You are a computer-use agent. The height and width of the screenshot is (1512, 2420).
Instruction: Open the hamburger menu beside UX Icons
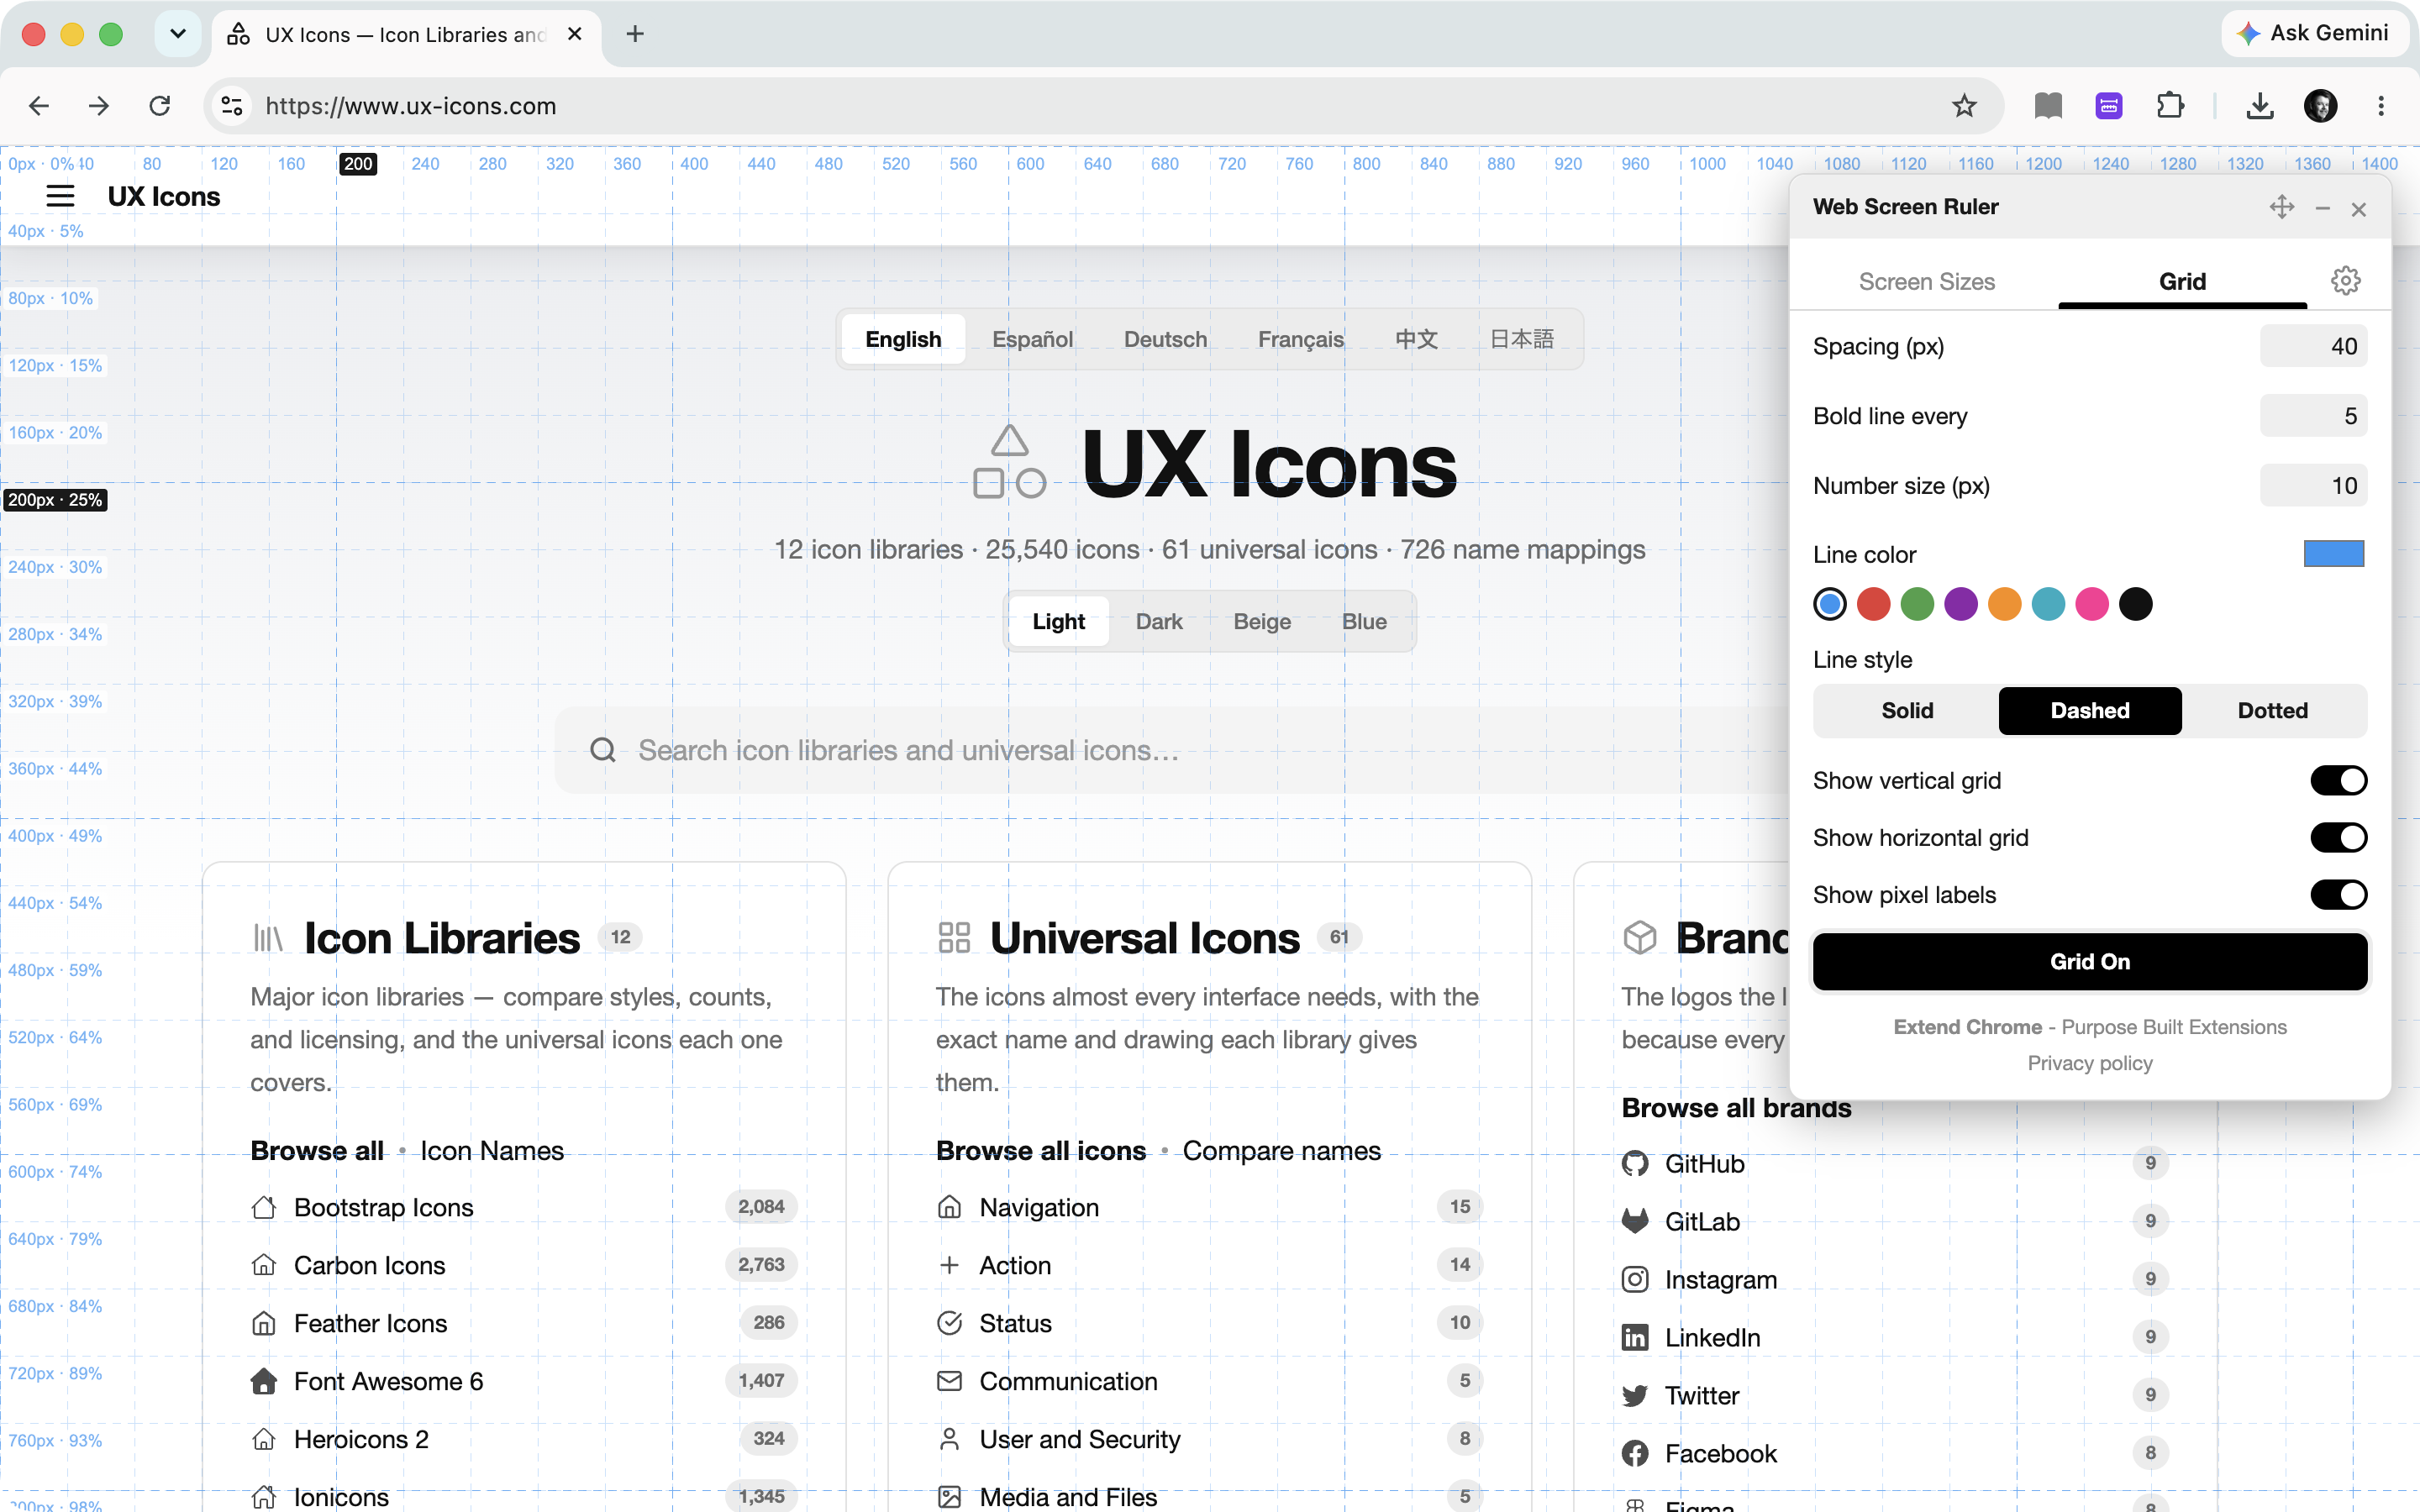pos(60,196)
